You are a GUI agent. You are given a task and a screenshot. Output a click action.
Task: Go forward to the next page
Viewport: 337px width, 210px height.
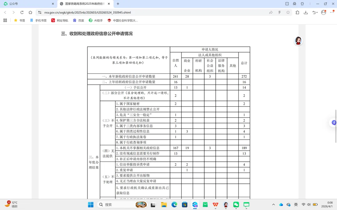coord(13,12)
